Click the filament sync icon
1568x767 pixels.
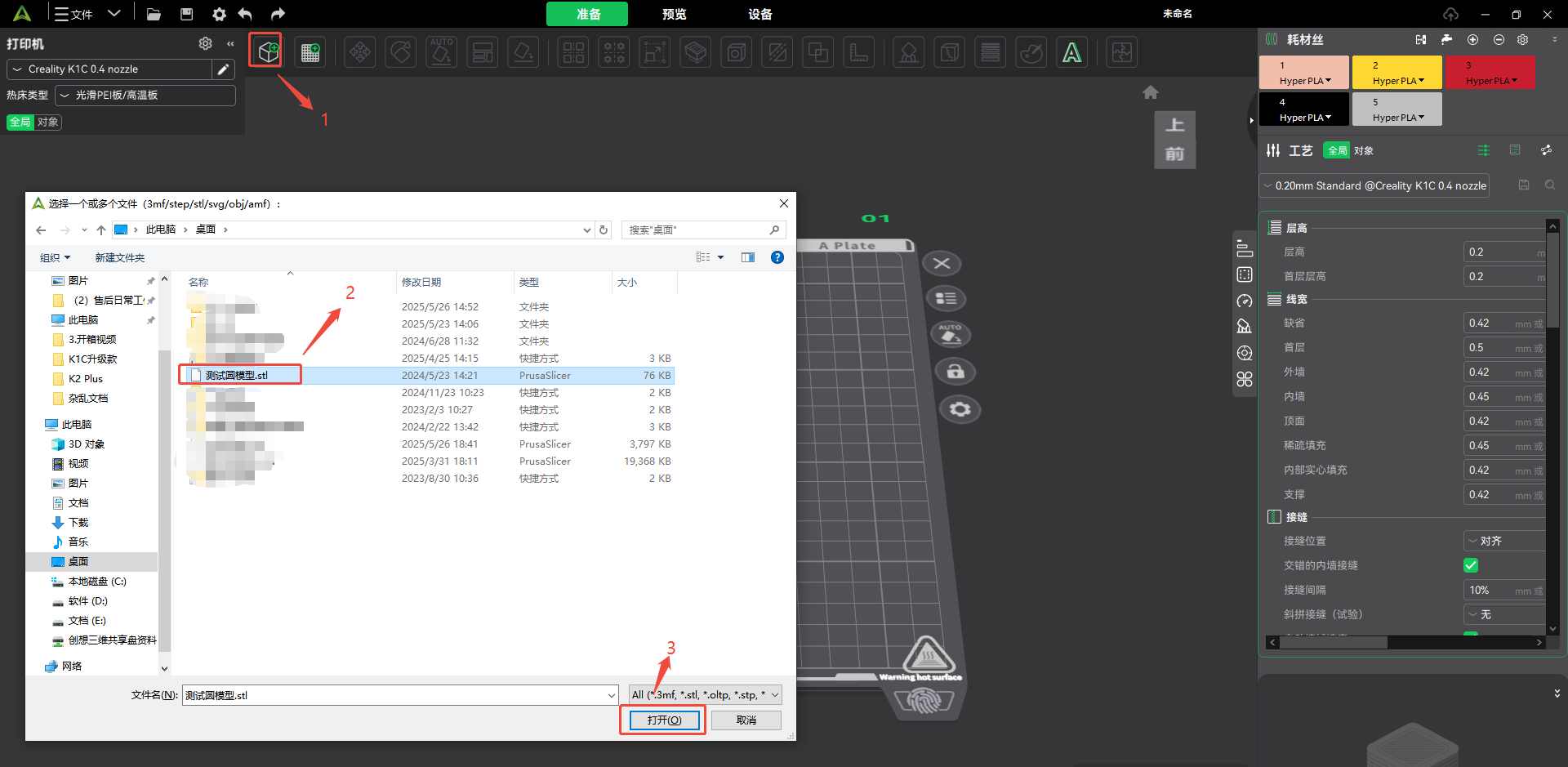point(1421,39)
